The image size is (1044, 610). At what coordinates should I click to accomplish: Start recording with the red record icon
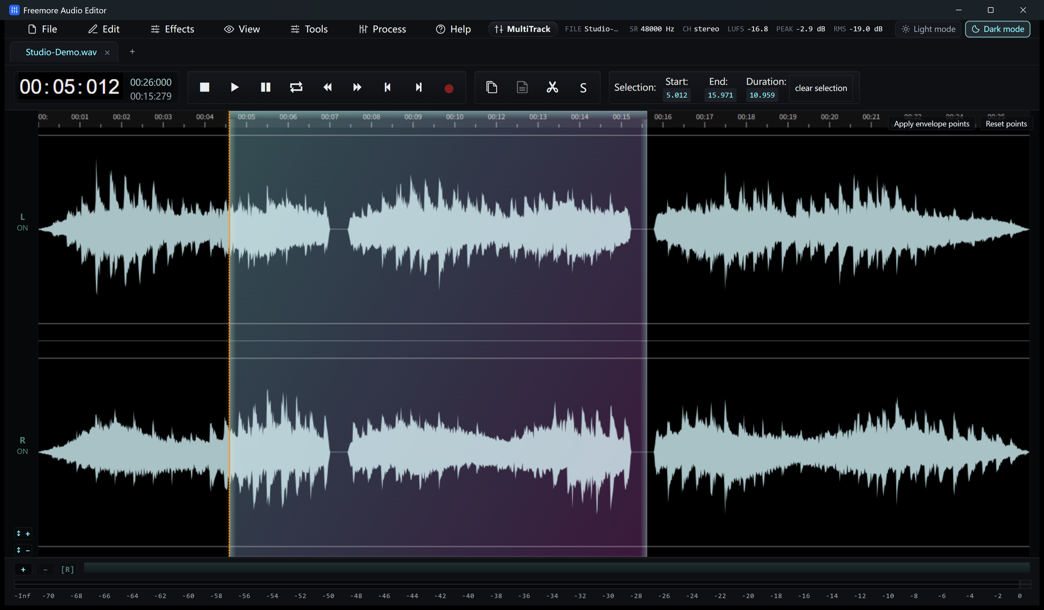tap(449, 88)
